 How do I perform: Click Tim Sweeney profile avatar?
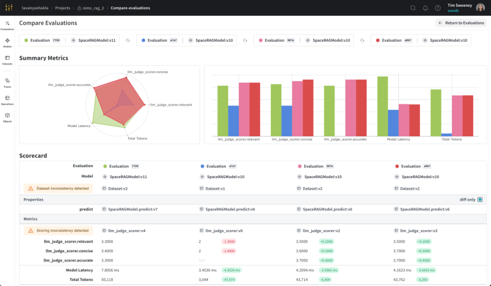click(x=480, y=8)
